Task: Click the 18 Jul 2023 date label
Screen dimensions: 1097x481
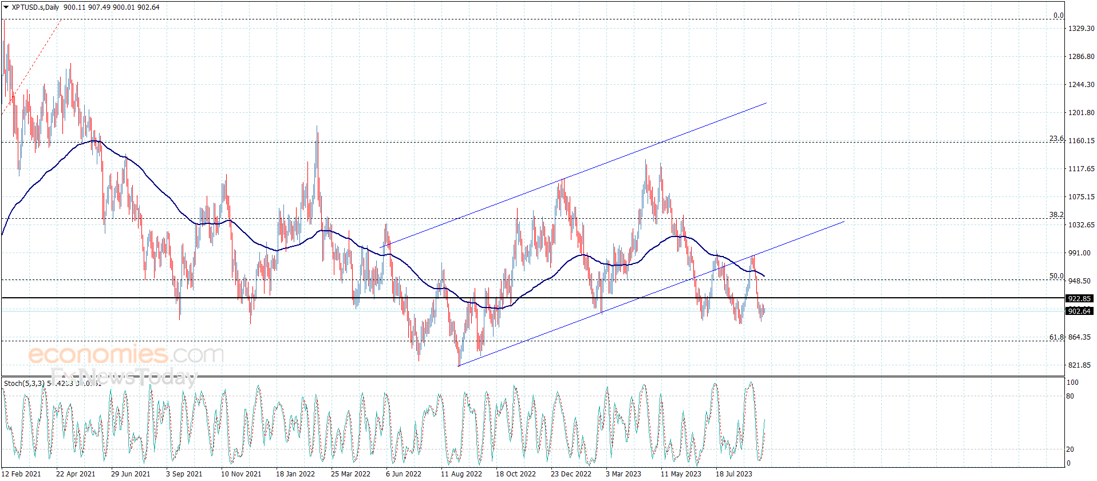Action: (x=734, y=474)
